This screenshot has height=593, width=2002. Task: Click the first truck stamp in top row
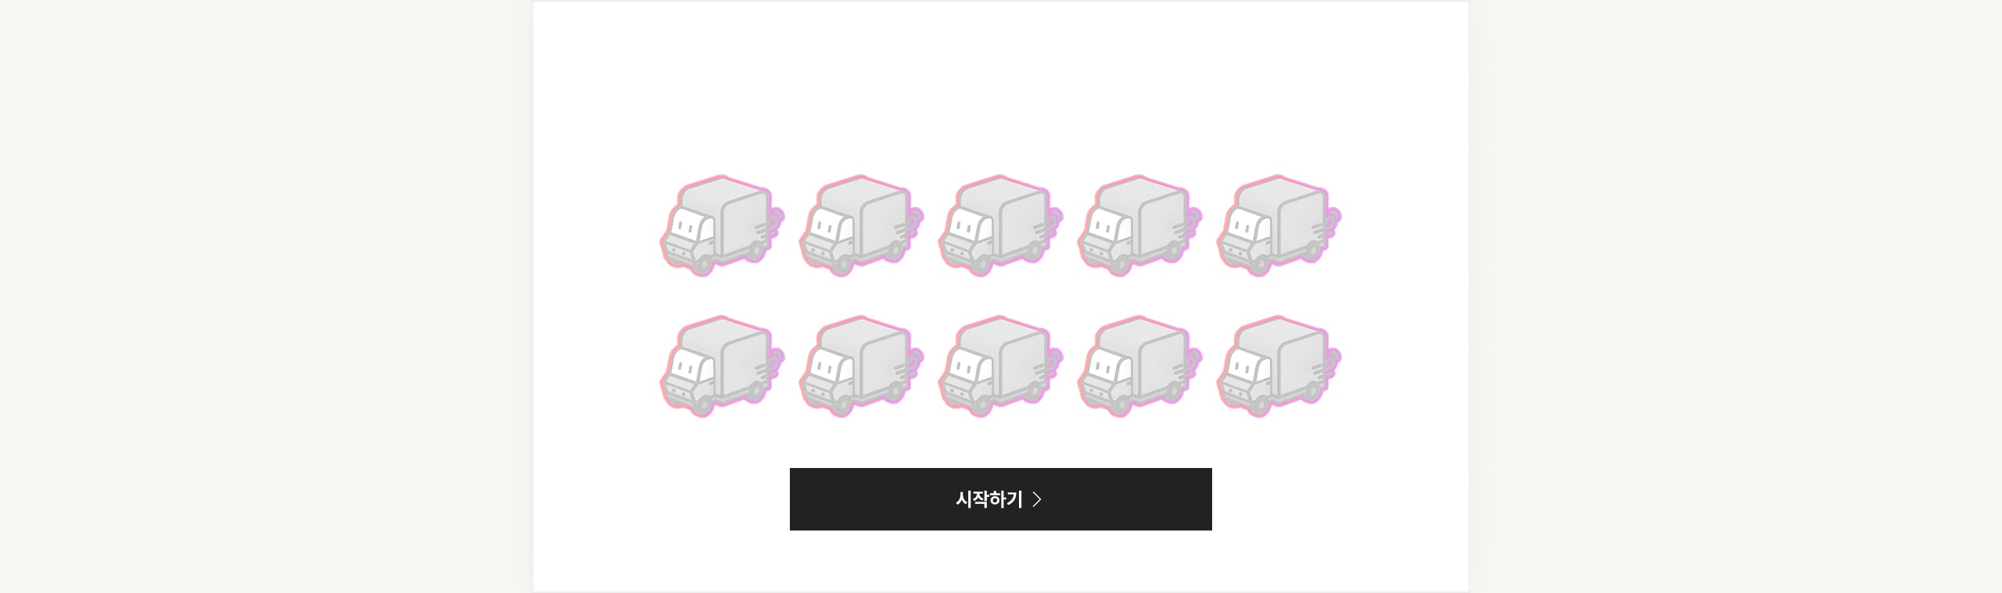pyautogui.click(x=722, y=226)
